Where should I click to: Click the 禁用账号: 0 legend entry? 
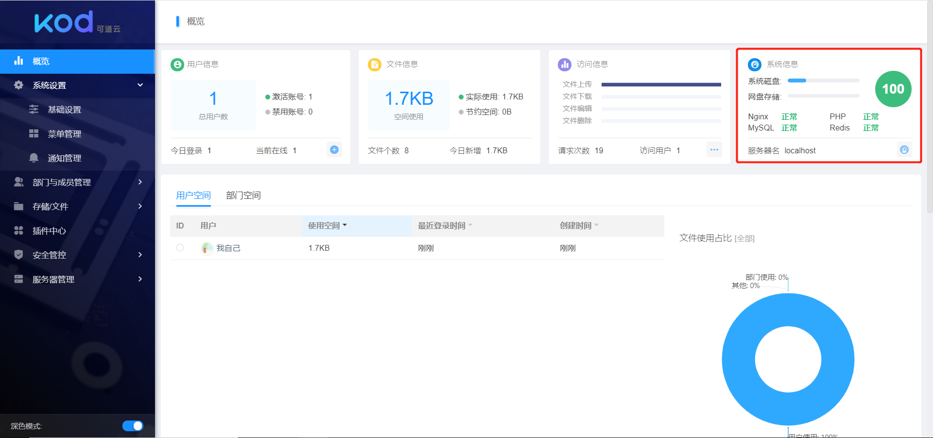pos(289,112)
